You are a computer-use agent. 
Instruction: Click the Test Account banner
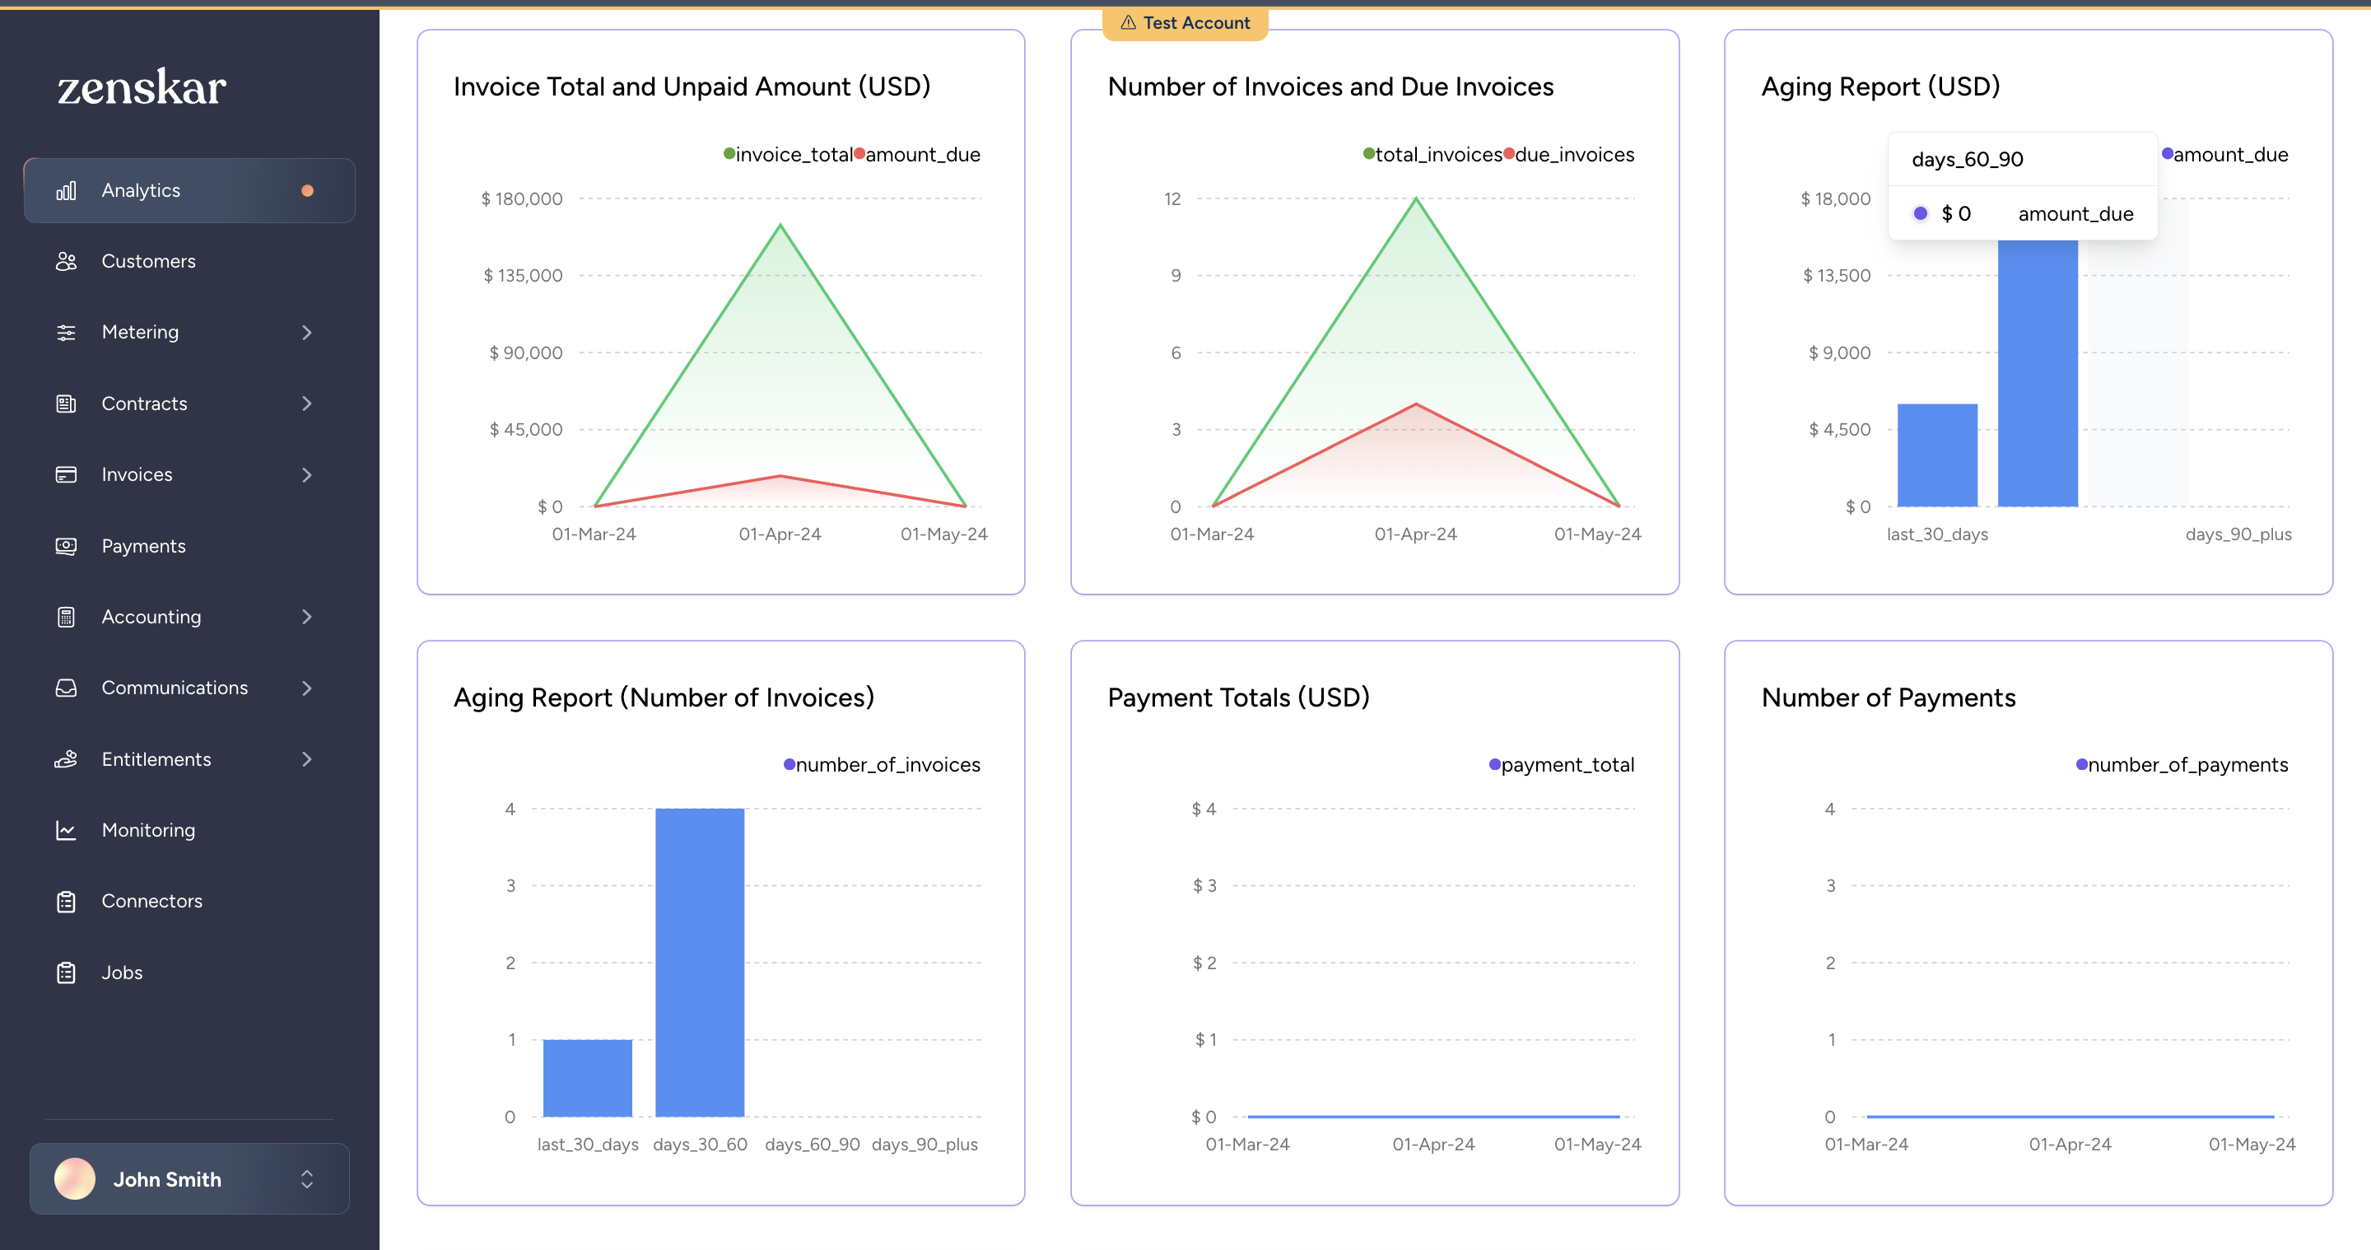click(x=1185, y=22)
